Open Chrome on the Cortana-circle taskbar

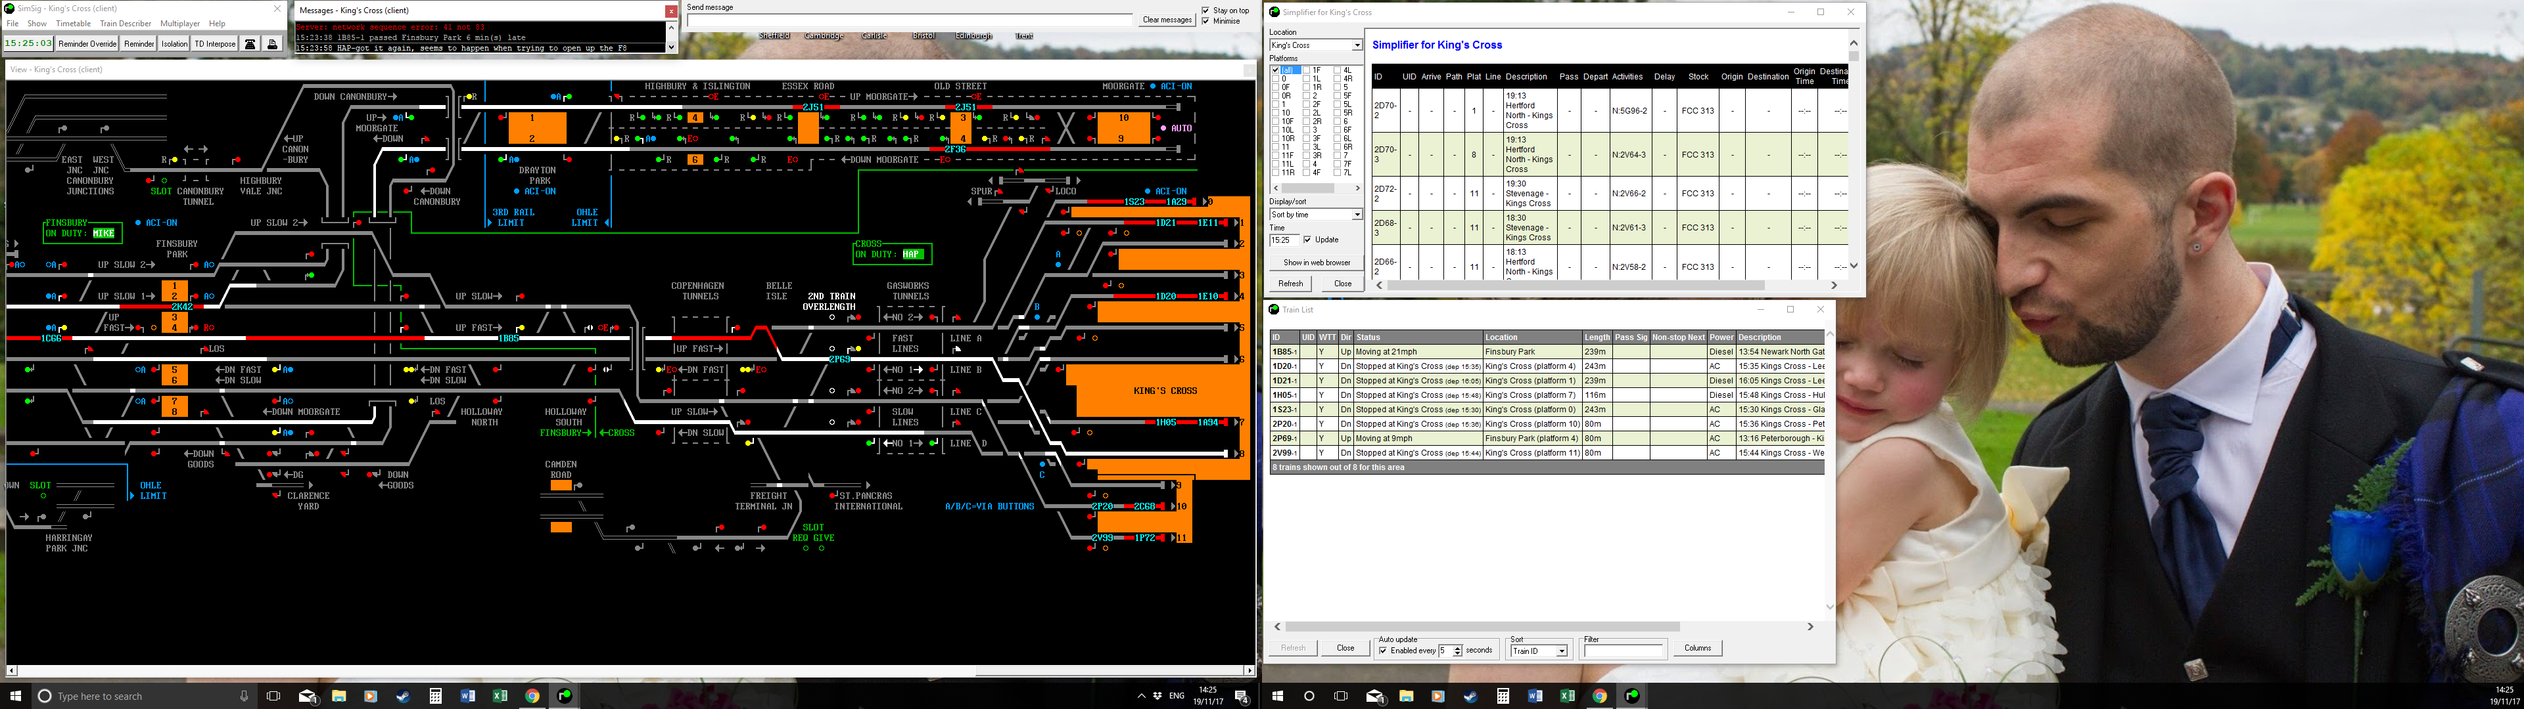pos(1600,697)
